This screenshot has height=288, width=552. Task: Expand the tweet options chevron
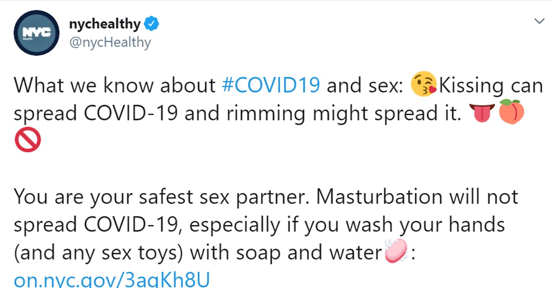(538, 21)
